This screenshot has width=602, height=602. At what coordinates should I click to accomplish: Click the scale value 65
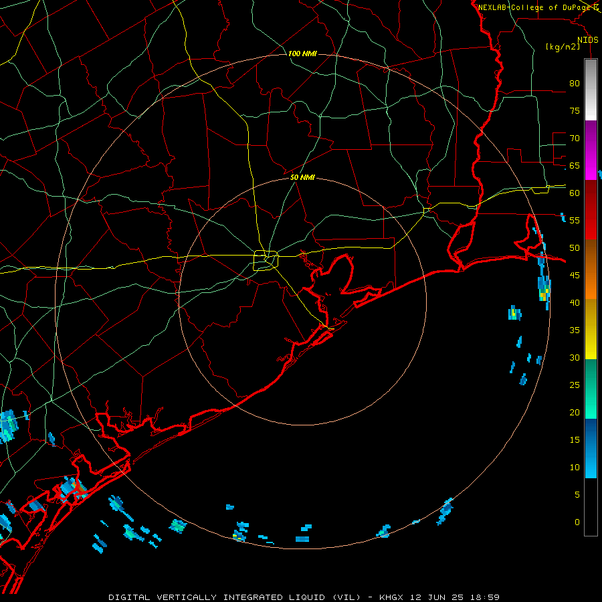(575, 166)
